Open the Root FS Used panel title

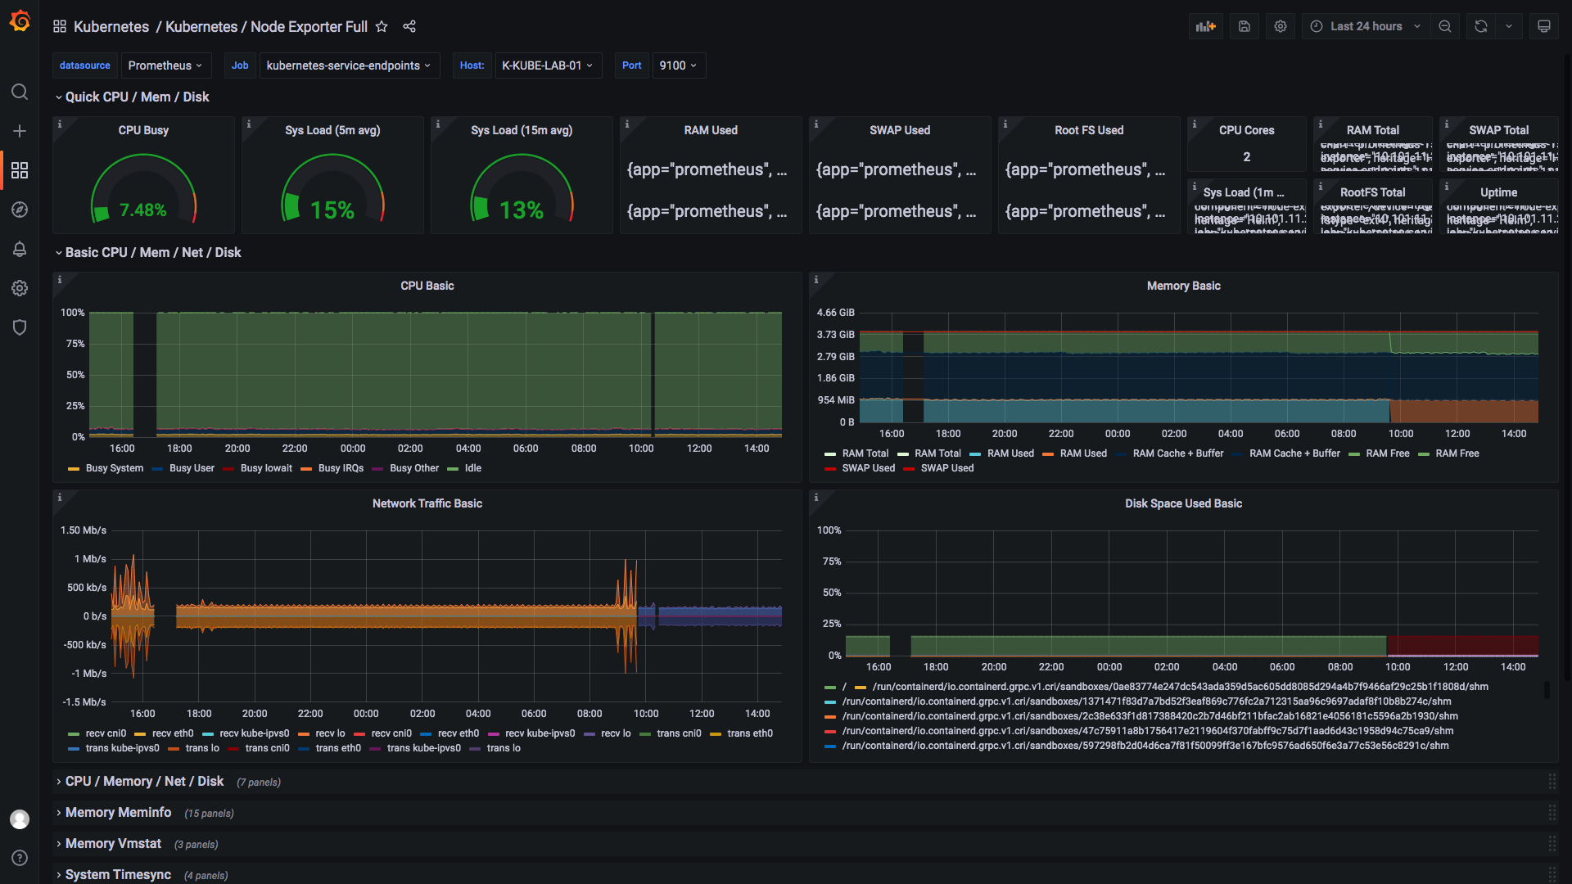pos(1089,130)
